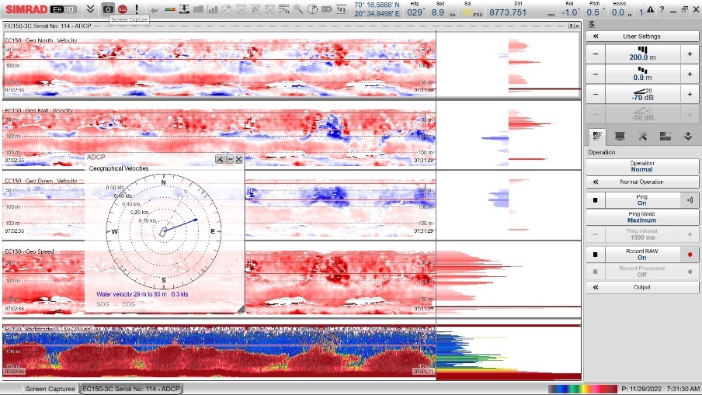Stop Record RAW using the black square
The width and height of the screenshot is (702, 395).
pos(595,254)
